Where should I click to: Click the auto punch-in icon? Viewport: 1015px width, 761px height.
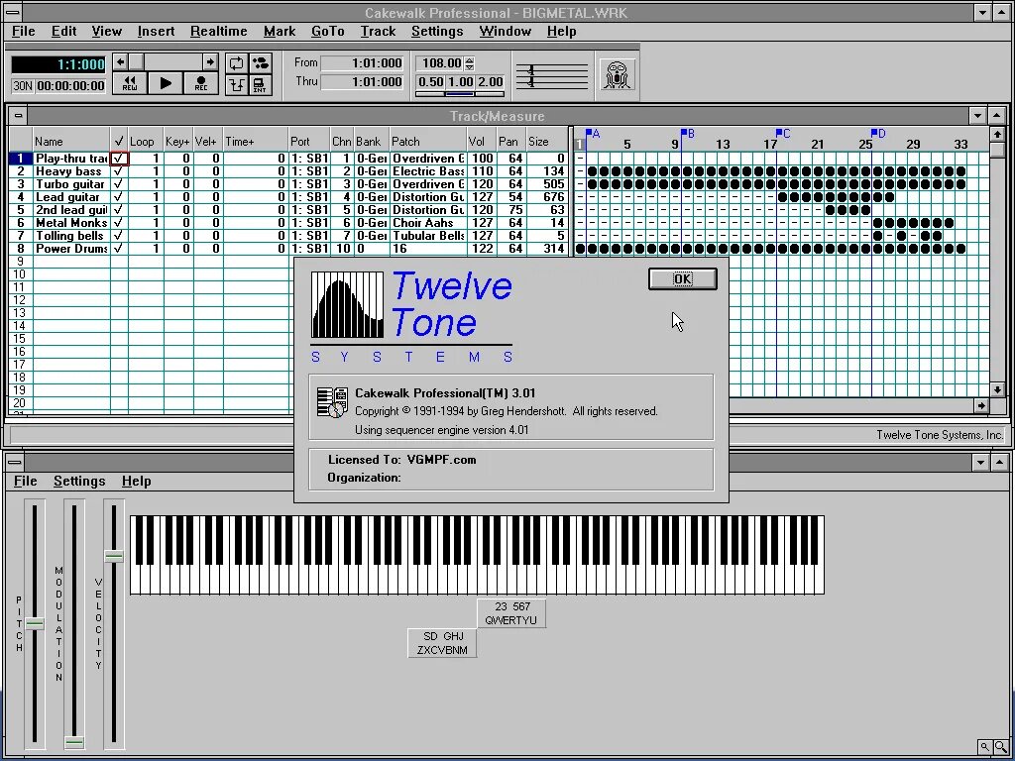(236, 85)
